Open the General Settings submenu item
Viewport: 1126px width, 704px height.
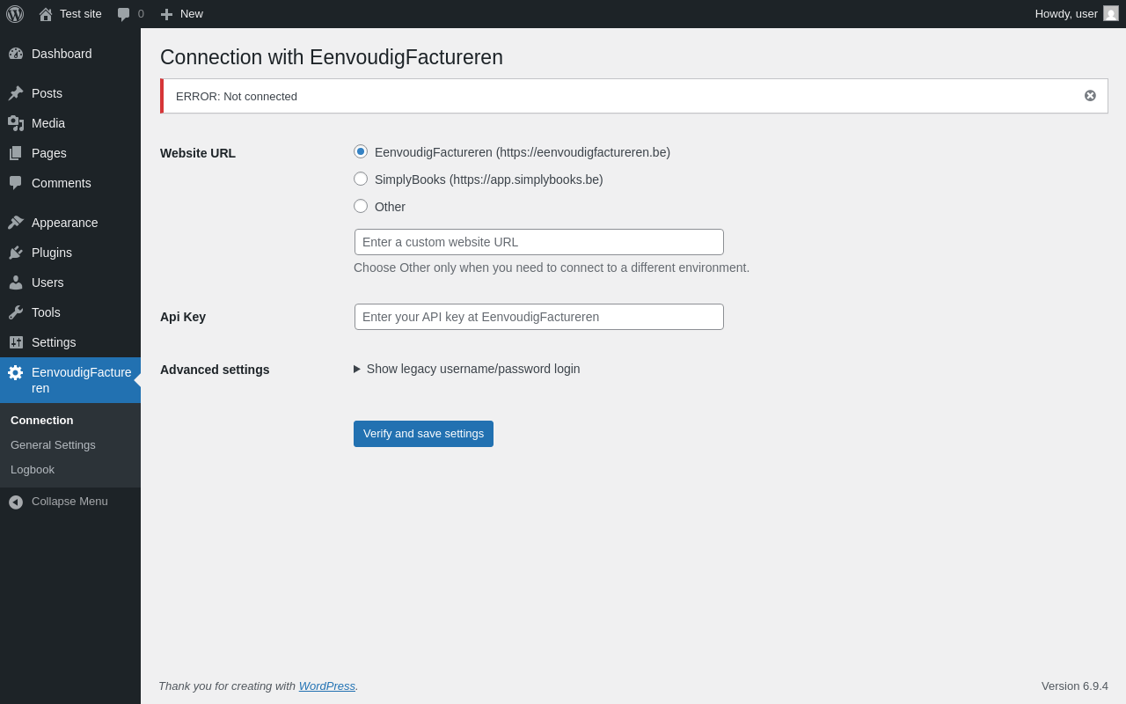(x=53, y=445)
